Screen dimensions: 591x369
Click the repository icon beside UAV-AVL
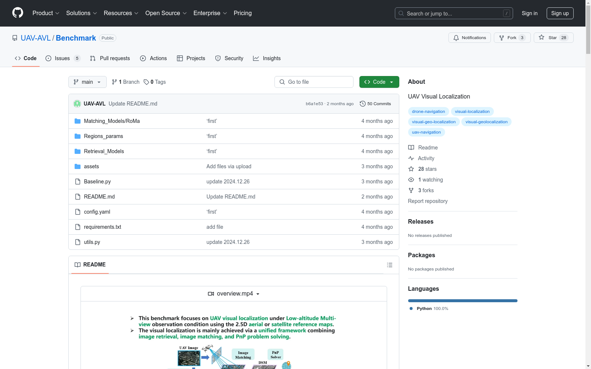[x=15, y=38]
